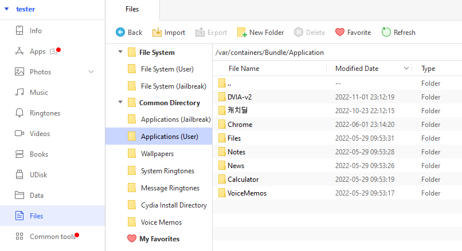
Task: Open the Info section in sidebar
Action: [x=52, y=30]
